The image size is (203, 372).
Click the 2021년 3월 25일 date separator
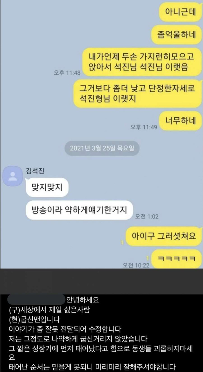pyautogui.click(x=102, y=148)
